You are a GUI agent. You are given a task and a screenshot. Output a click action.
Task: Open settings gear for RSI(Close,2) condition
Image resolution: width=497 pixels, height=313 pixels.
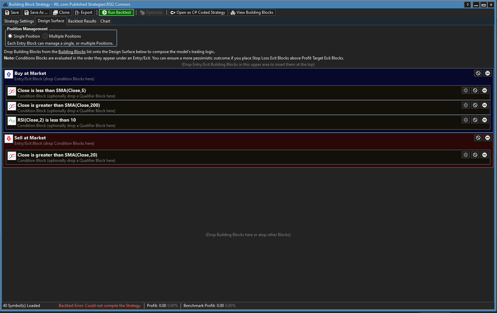[x=465, y=120]
